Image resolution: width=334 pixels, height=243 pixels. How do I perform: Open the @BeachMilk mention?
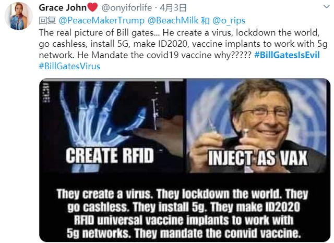pos(173,21)
